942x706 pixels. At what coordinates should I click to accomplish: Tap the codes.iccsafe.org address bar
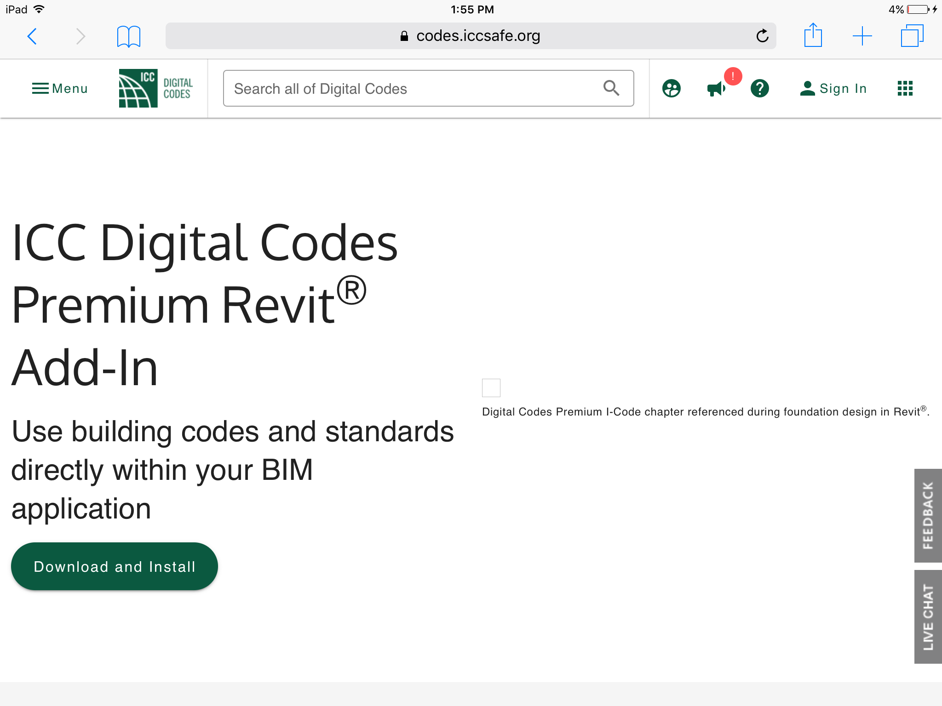tap(471, 36)
